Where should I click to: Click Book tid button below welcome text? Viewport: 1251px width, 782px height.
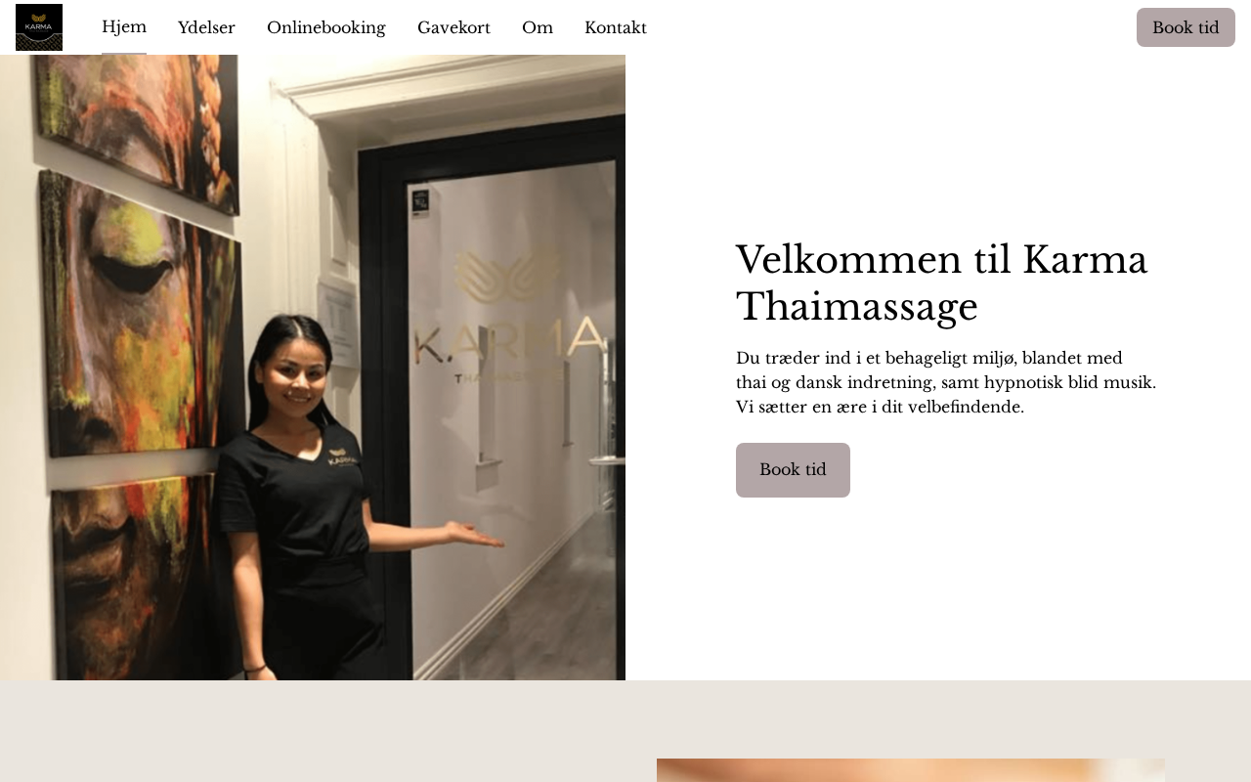point(793,470)
